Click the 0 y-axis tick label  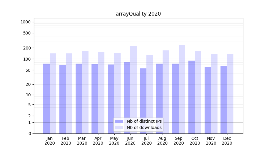point(29,133)
